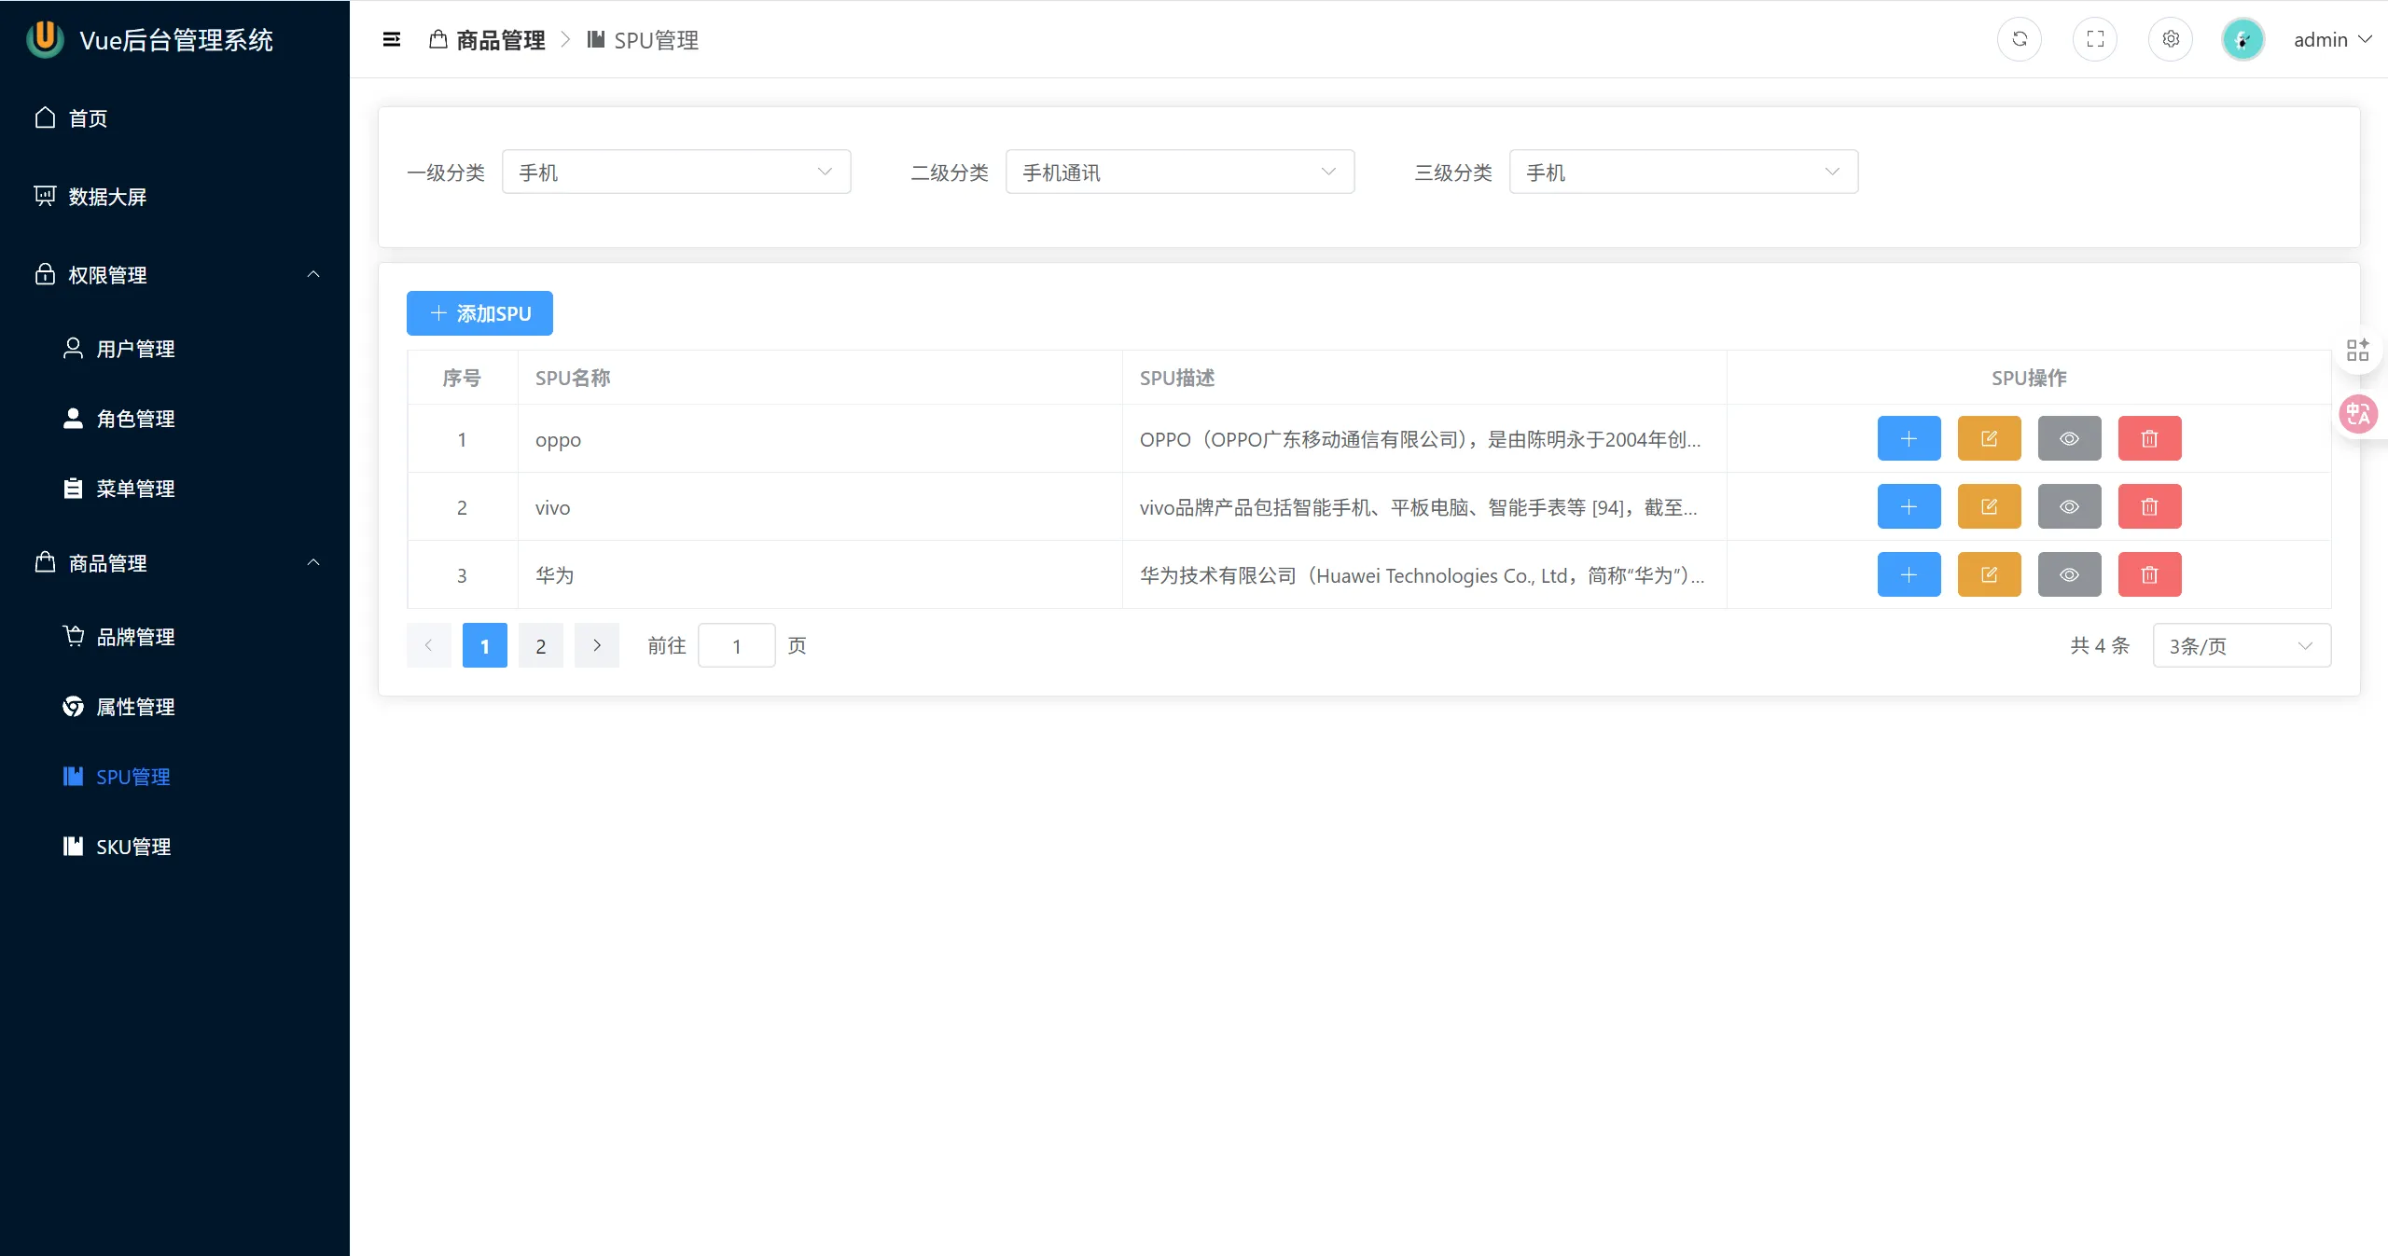View the oppo SPU with the eye icon
The image size is (2388, 1256).
2069,438
